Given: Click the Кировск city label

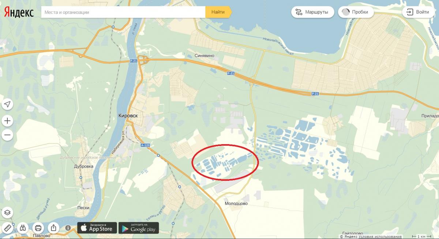Looking at the screenshot, I should (128, 115).
